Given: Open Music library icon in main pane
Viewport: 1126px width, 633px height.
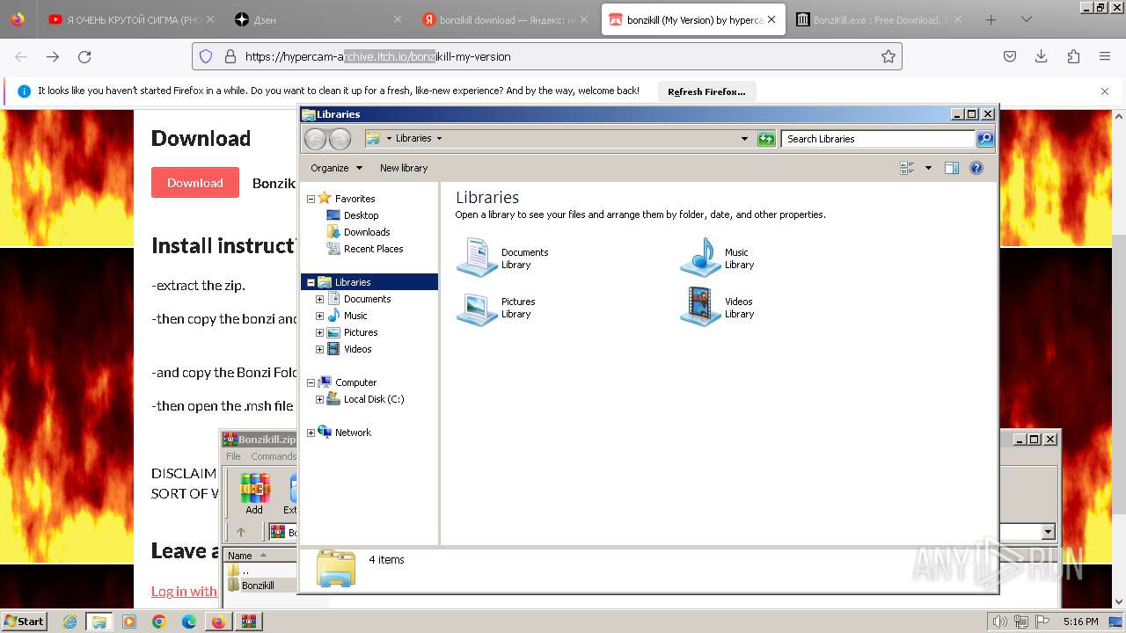Looking at the screenshot, I should [701, 258].
